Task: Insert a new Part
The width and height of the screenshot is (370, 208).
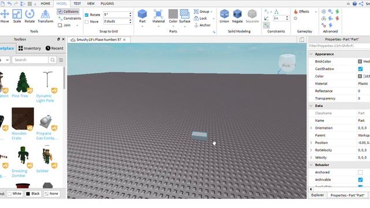Action: [142, 16]
